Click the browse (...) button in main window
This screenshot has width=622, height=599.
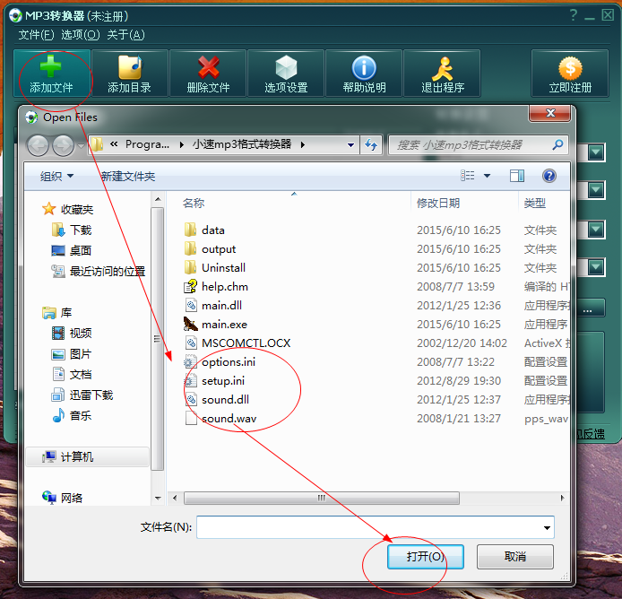tap(588, 308)
